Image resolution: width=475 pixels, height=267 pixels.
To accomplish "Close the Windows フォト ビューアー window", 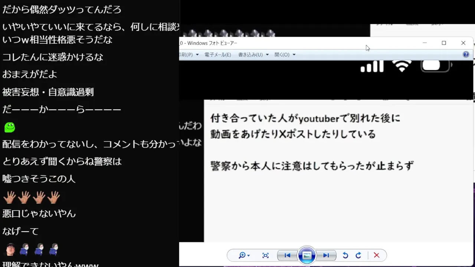I will (x=463, y=43).
